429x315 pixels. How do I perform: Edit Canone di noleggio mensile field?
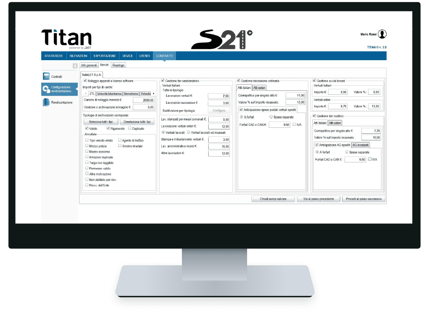[x=144, y=100]
